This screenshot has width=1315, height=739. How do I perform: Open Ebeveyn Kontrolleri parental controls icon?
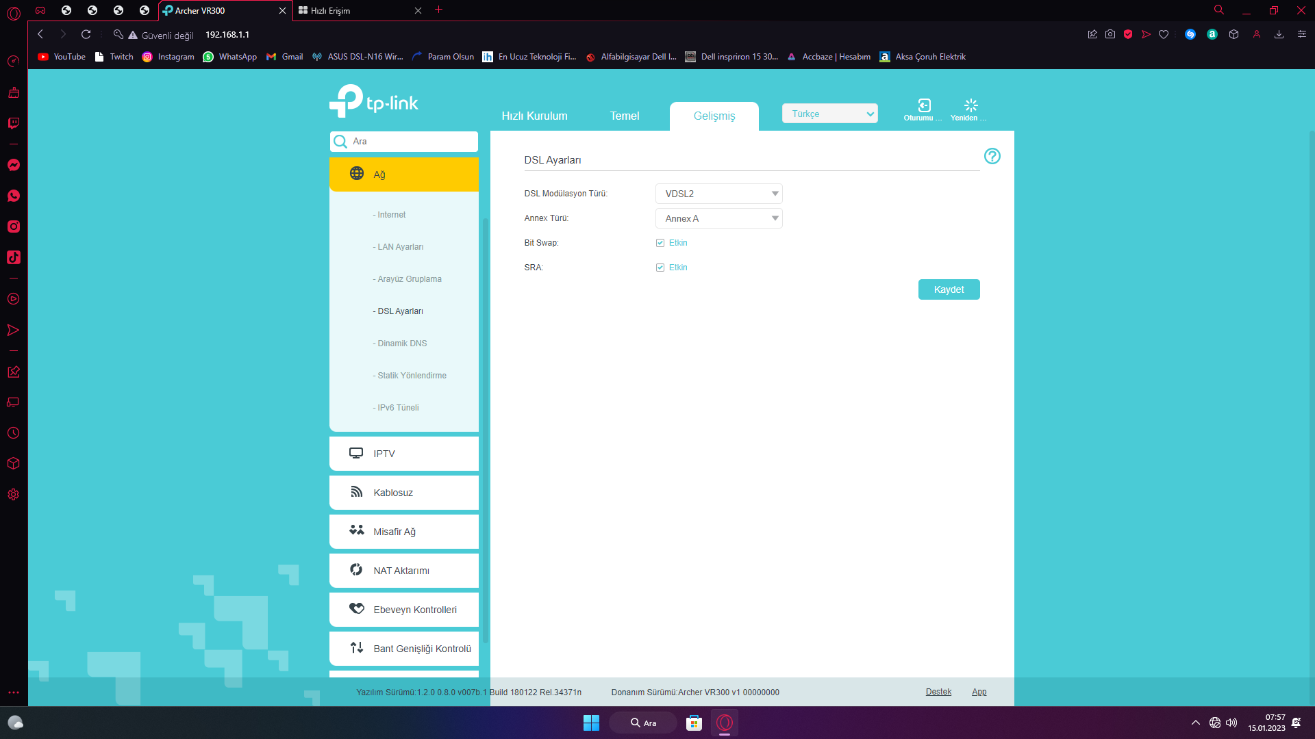click(x=356, y=608)
